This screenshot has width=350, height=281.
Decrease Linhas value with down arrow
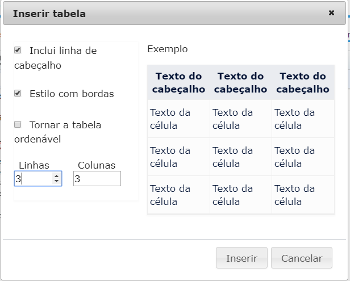tap(56, 182)
